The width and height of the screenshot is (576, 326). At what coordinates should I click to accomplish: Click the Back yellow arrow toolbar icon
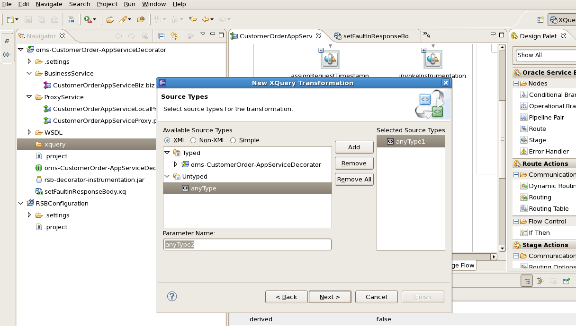click(x=206, y=19)
